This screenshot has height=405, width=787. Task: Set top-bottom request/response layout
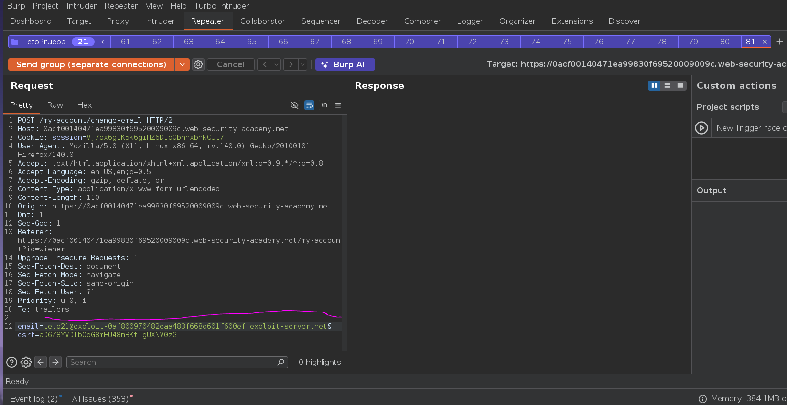667,85
